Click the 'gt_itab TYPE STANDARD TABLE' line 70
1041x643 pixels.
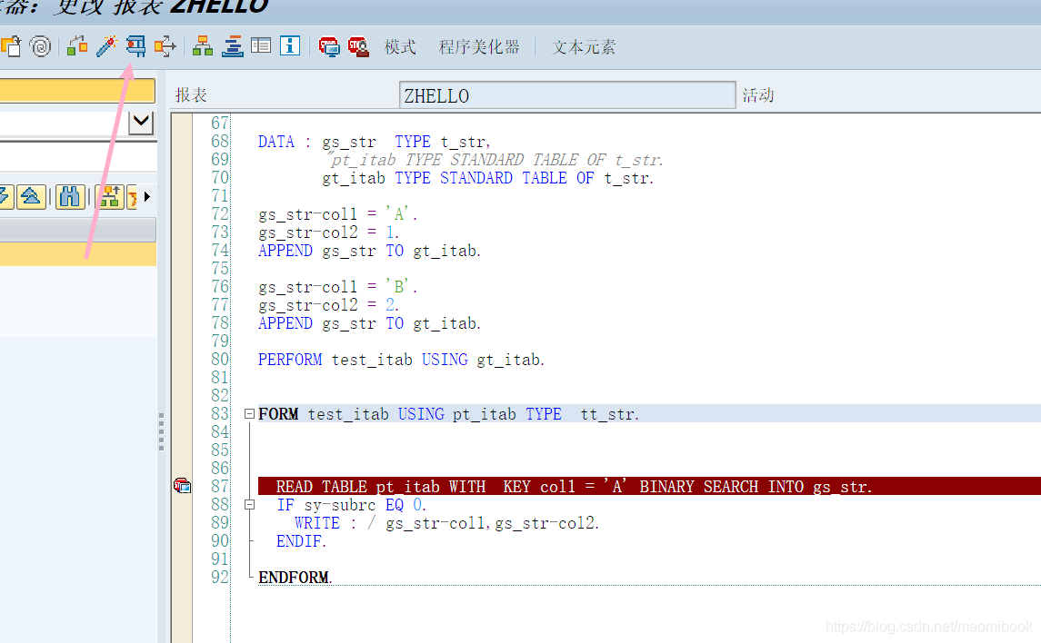tap(488, 178)
